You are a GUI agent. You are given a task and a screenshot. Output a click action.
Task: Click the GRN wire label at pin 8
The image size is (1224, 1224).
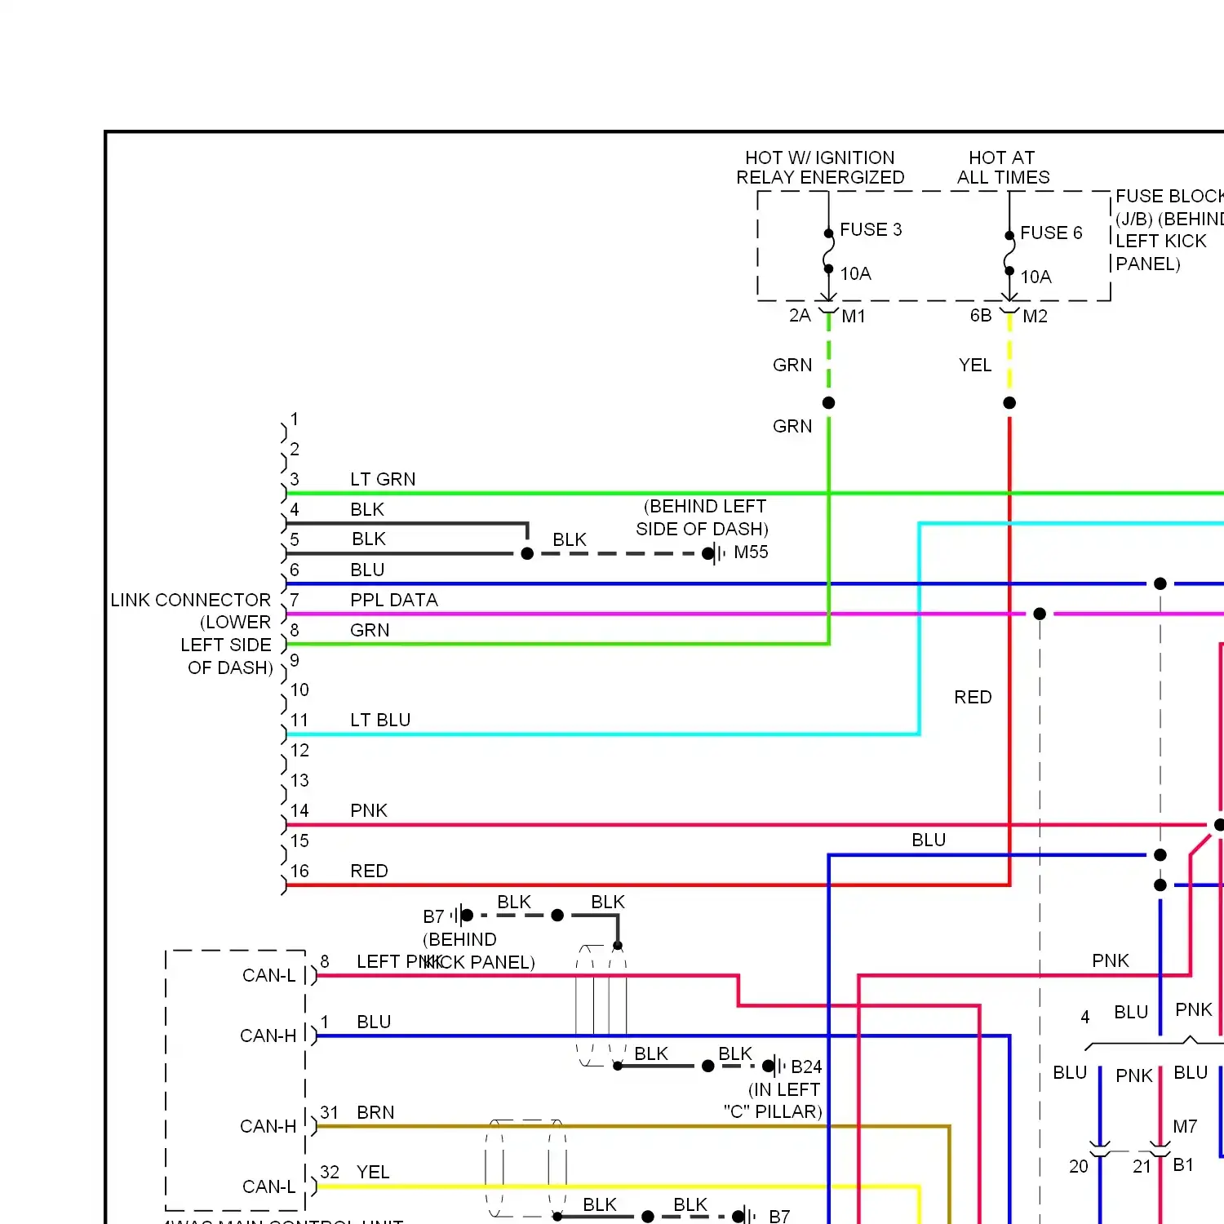coord(370,630)
